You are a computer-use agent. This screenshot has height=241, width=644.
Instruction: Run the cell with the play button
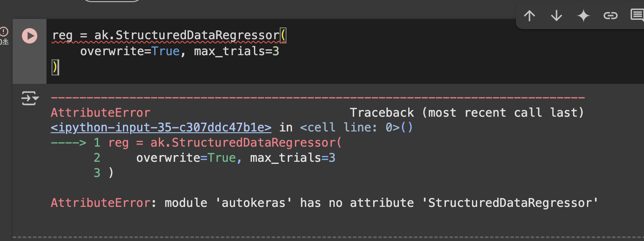tap(30, 36)
